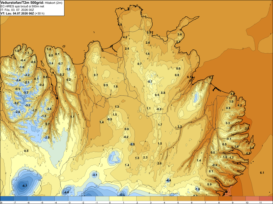Click the -4.4 temperature value
Image resolution: width=273 pixels, height=204 pixels.
(x=168, y=180)
